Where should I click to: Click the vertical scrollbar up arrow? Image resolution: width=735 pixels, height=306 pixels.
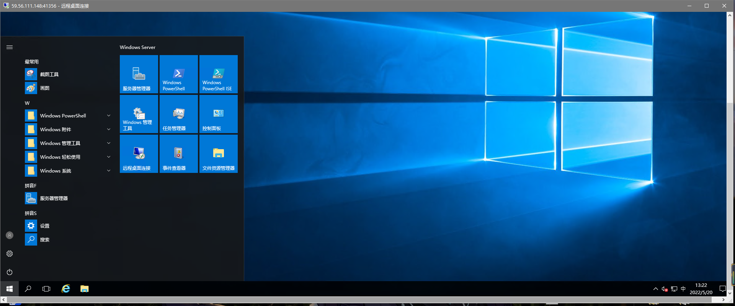(730, 15)
